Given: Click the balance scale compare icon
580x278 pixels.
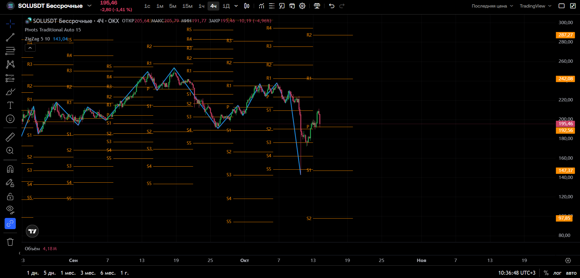Looking at the screenshot, I should (317, 6).
